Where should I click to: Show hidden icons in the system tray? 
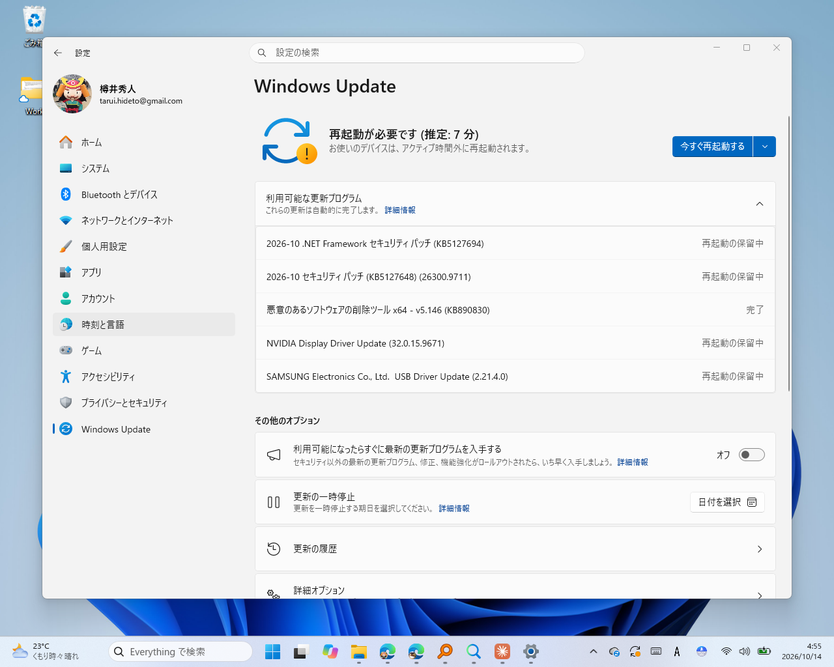[x=593, y=651]
